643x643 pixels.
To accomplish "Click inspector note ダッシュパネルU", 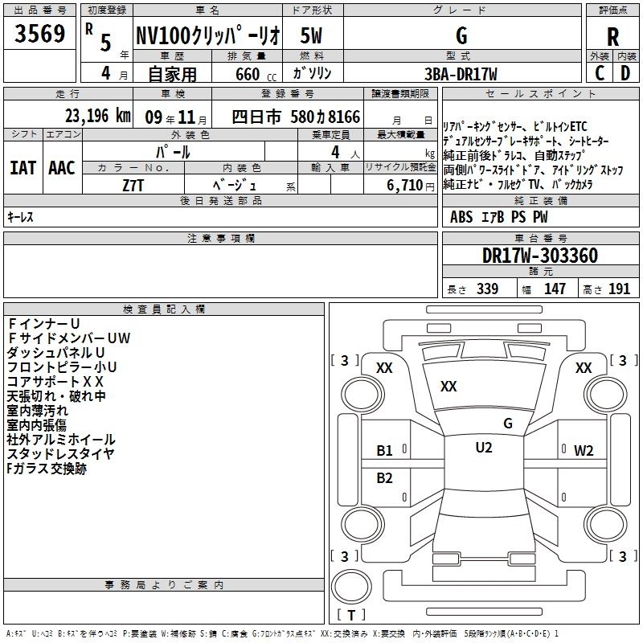I will click(x=55, y=353).
